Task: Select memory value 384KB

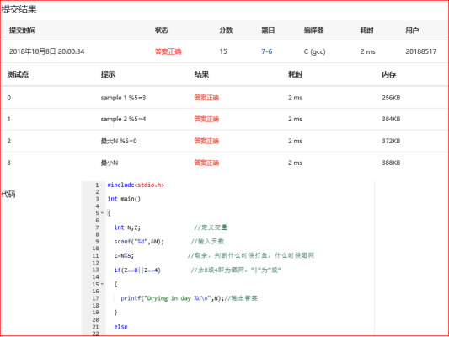Action: [391, 119]
